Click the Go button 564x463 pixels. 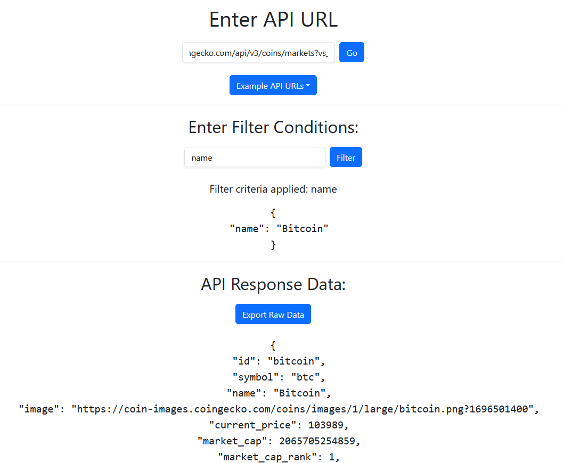(x=352, y=52)
